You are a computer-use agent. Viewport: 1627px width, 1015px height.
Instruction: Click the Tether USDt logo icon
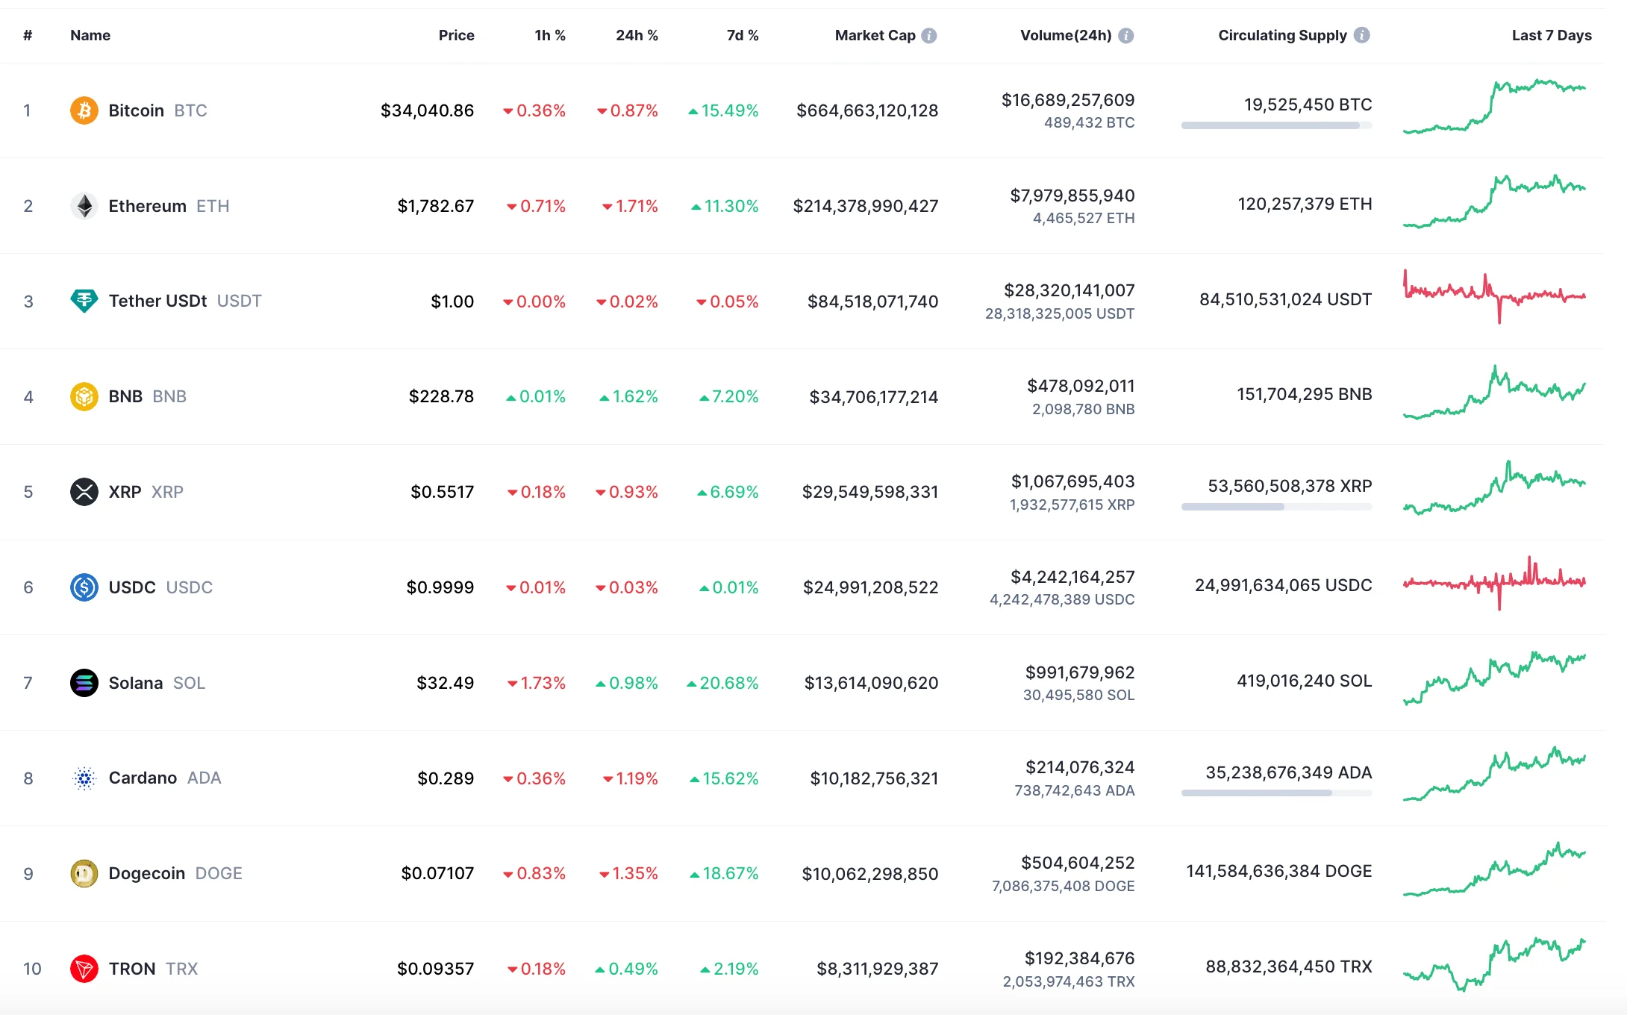point(84,301)
